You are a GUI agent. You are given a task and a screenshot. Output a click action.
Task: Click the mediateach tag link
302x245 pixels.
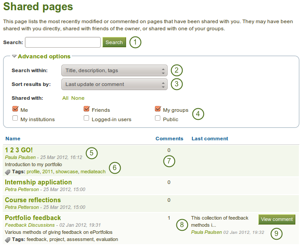coord(93,171)
